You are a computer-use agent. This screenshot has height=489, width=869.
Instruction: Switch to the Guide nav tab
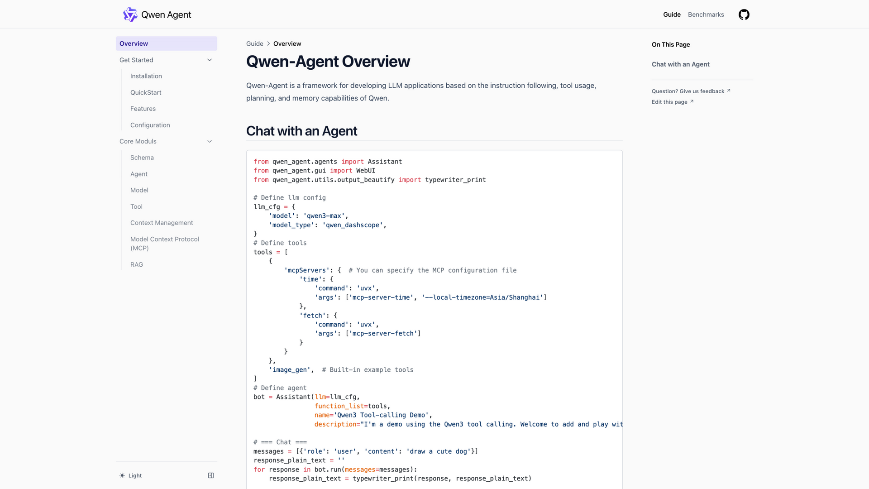coord(672,14)
